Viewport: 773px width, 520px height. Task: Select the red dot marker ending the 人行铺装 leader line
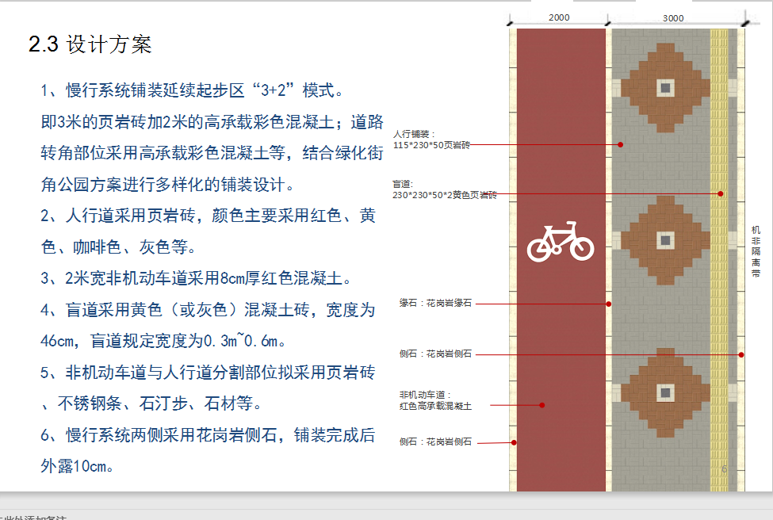[621, 144]
